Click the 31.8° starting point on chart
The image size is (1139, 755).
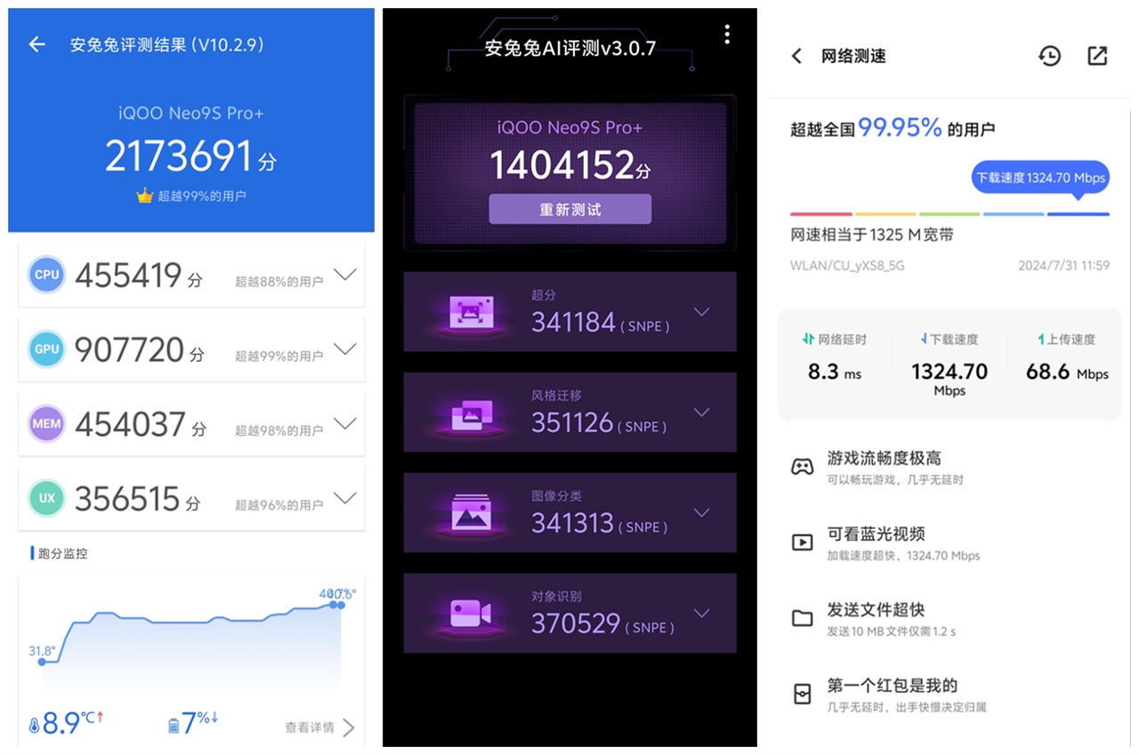(42, 662)
